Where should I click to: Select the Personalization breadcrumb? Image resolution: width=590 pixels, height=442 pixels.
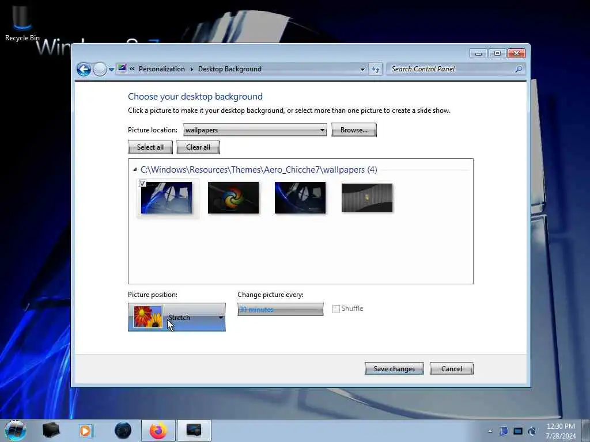pos(162,69)
